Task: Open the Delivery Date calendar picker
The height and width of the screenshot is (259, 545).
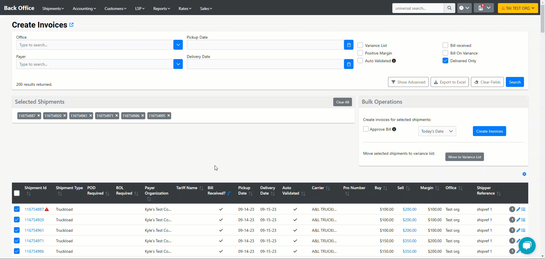Action: 349,64
